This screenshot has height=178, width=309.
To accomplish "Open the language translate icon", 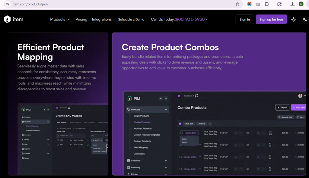I will [x=304, y=19].
